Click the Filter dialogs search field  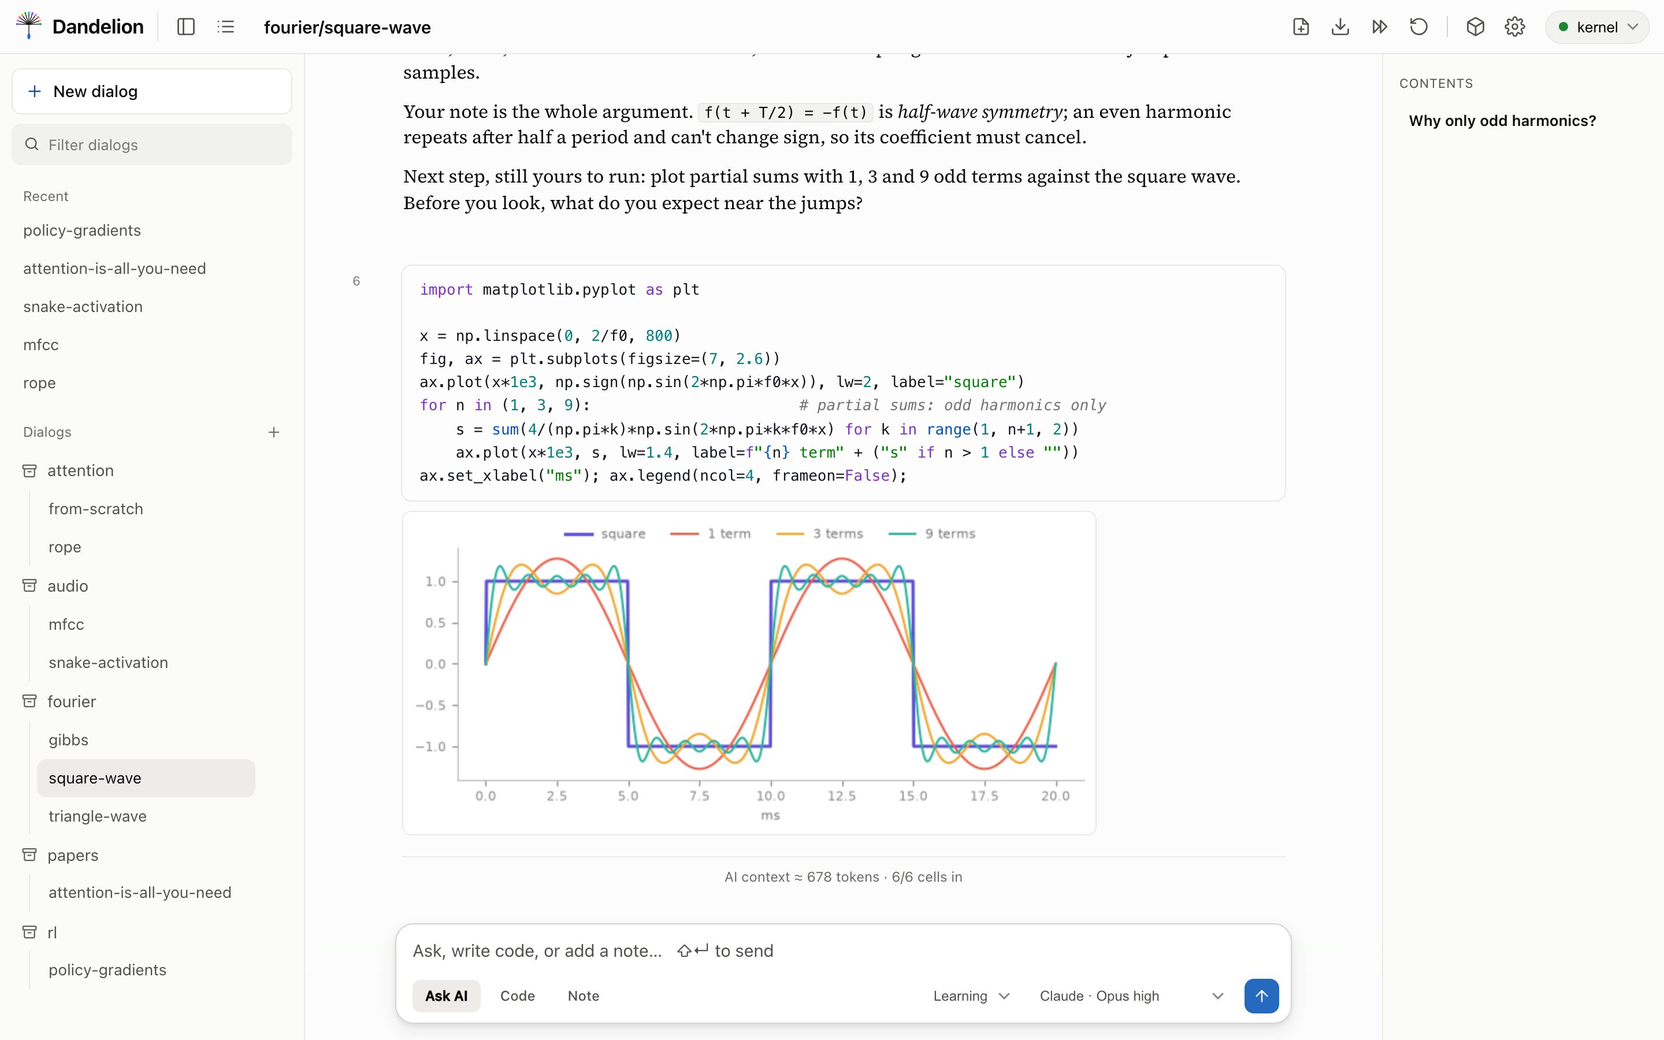tap(152, 144)
